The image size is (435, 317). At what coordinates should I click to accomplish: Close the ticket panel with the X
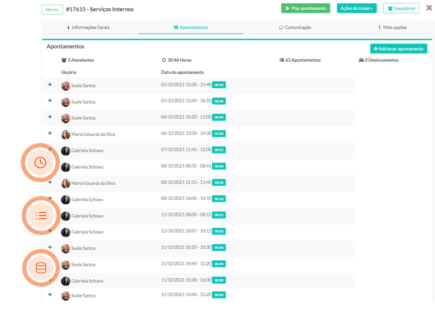click(x=429, y=8)
